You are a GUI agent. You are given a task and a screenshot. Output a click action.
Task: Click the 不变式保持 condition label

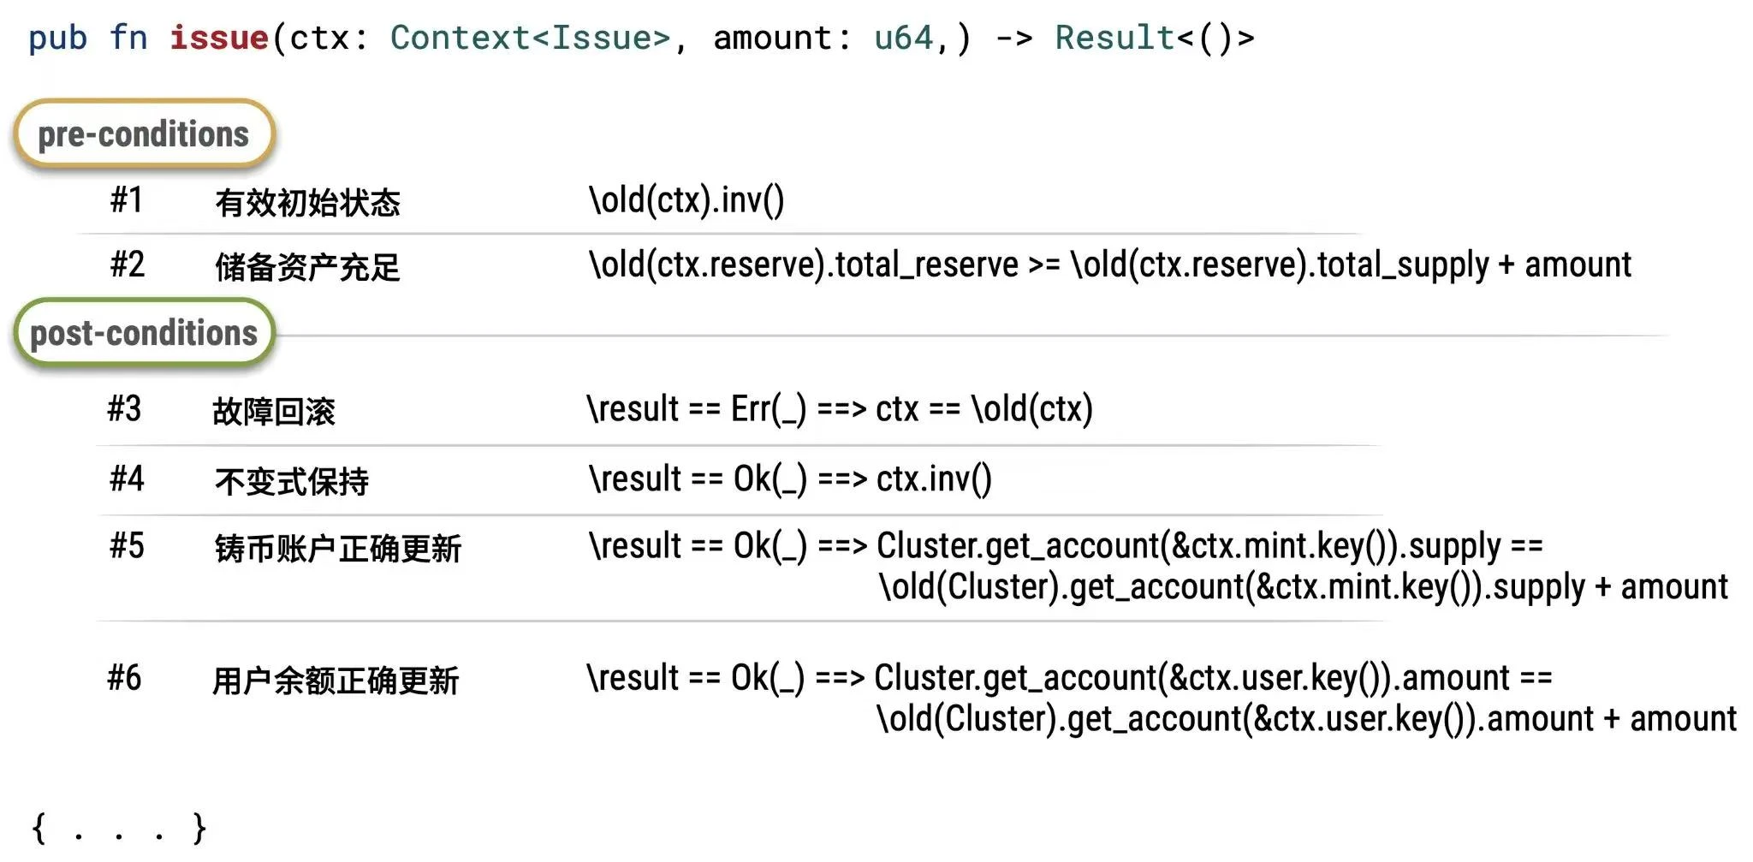(292, 482)
